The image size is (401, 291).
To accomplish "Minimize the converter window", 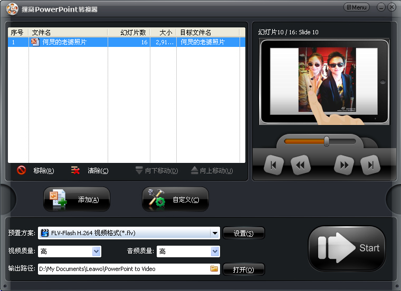I will point(381,7).
